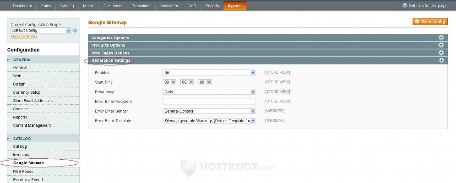Click Get help for this page link
The image size is (456, 183).
point(427,5)
